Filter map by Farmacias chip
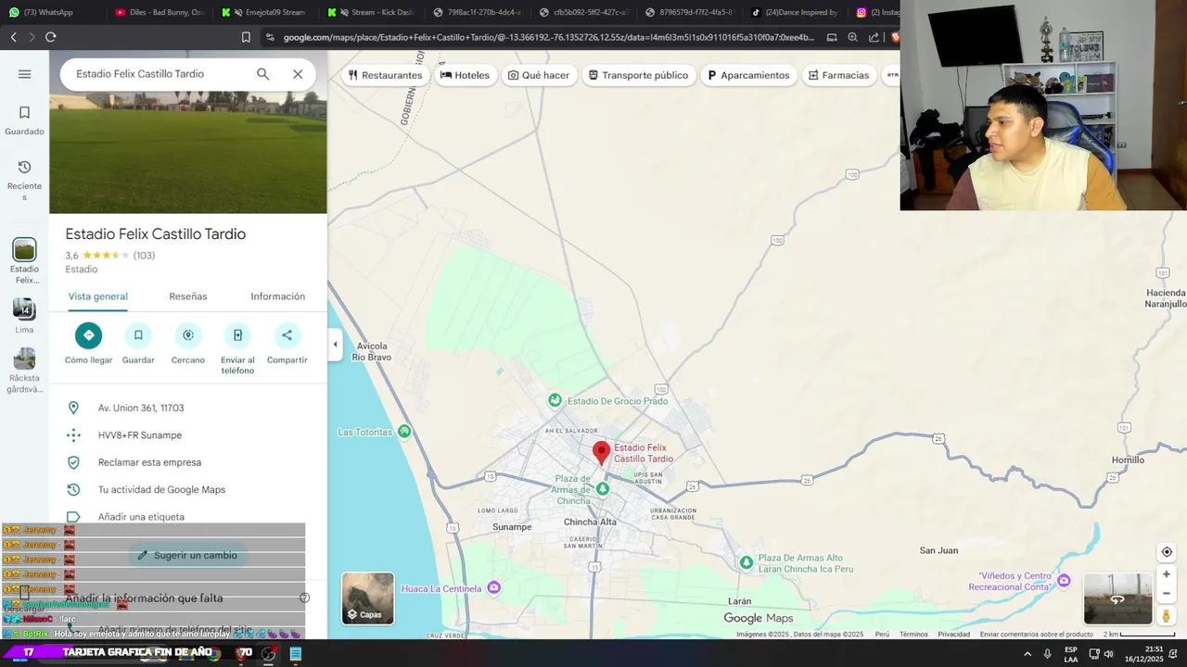This screenshot has width=1187, height=667. click(838, 75)
